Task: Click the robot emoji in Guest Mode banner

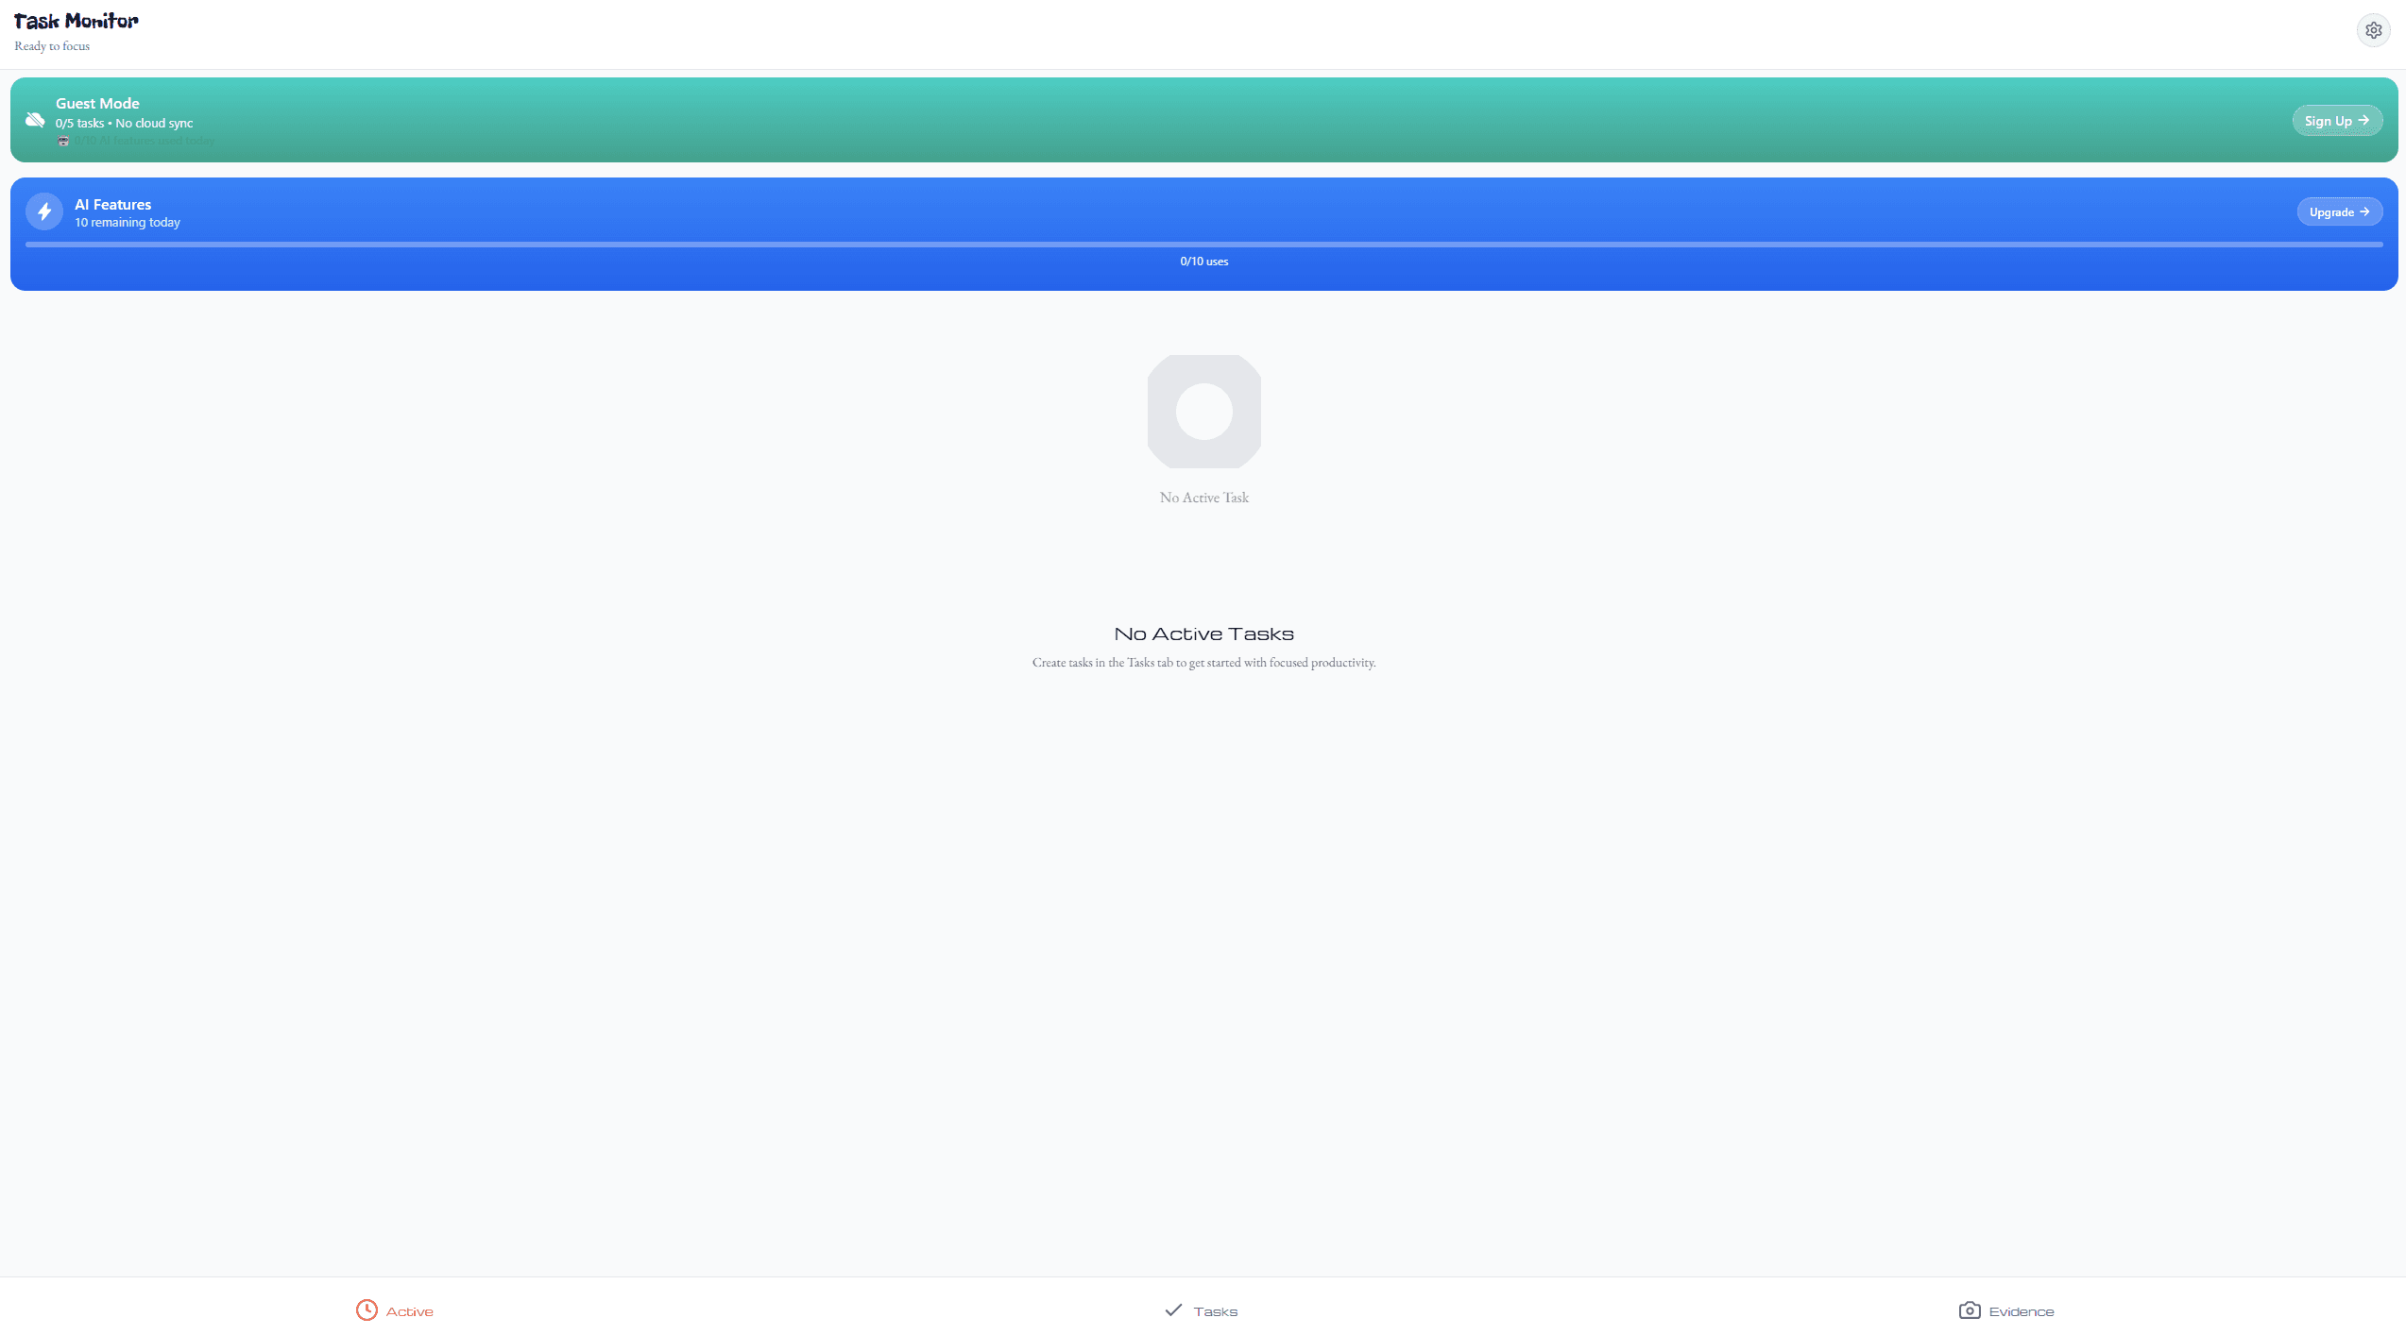Action: pos(63,141)
